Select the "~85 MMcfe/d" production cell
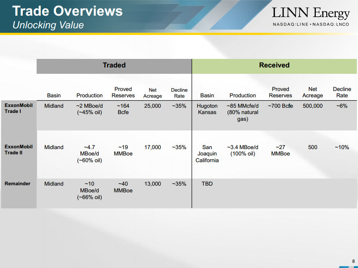The image size is (358, 268). point(243,112)
